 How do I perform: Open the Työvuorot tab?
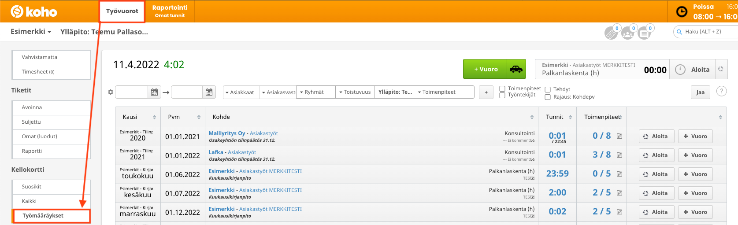click(x=122, y=11)
